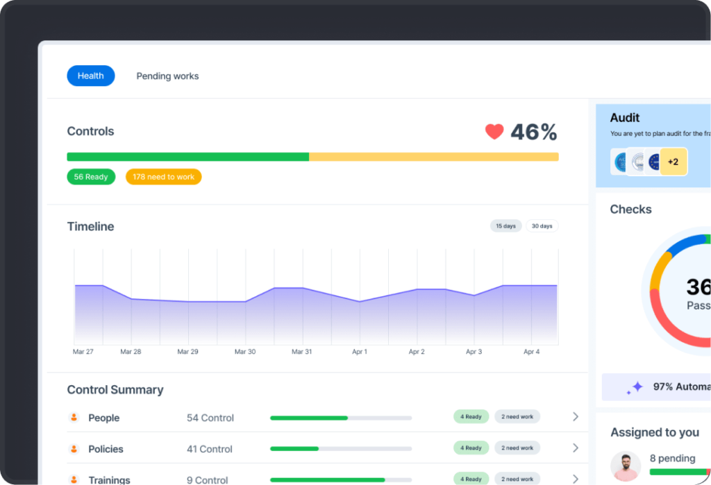Screen dimensions: 711x485
Task: Expand the Trainings control row chevron
Action: [x=575, y=479]
